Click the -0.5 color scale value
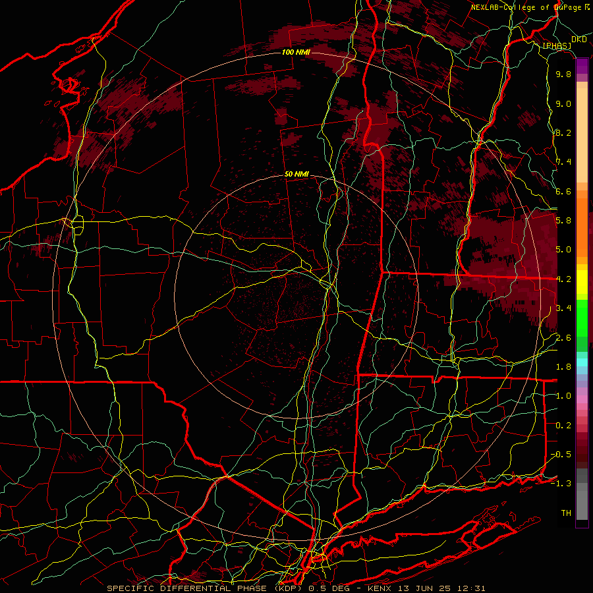Image resolution: width=593 pixels, height=593 pixels. tap(561, 455)
